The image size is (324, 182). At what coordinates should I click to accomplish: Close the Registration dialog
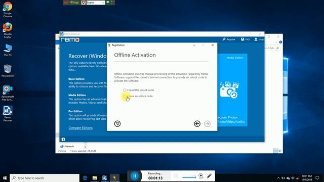click(213, 45)
